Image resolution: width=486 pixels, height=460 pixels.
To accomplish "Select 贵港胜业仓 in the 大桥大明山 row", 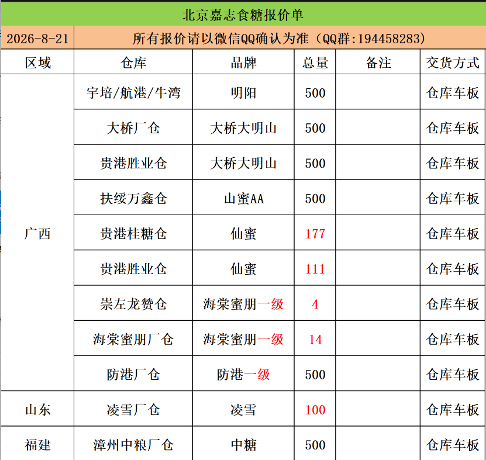I will point(133,163).
